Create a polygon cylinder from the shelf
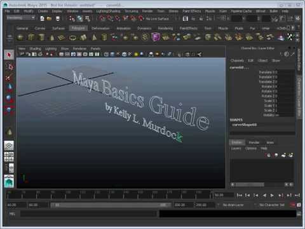305x229 pixels. click(41, 38)
